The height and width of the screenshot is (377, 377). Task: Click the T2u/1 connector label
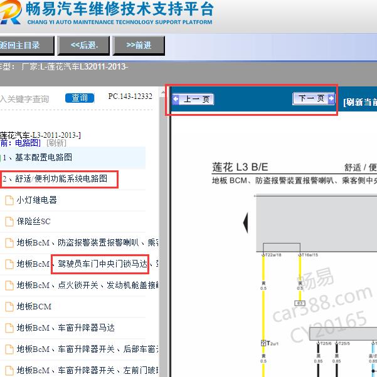272,343
